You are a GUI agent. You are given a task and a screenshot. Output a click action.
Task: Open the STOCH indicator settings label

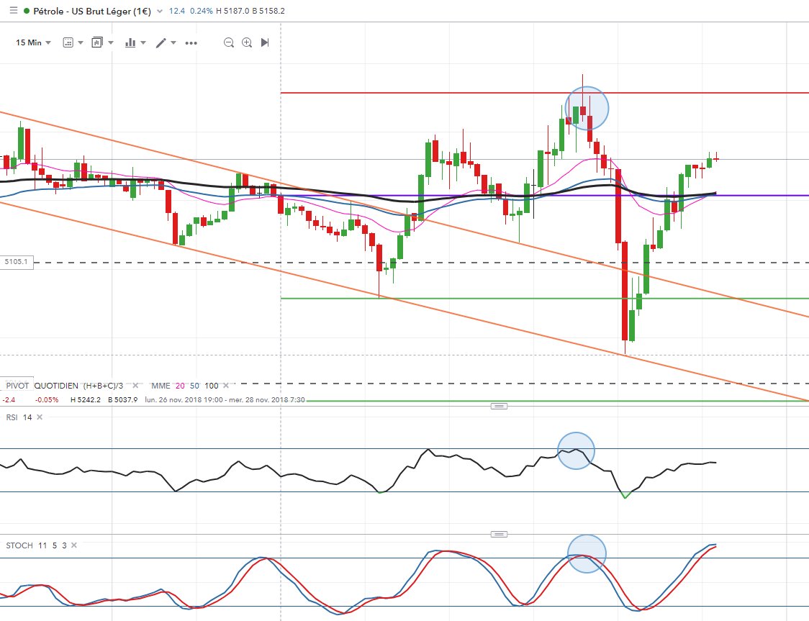pos(36,545)
